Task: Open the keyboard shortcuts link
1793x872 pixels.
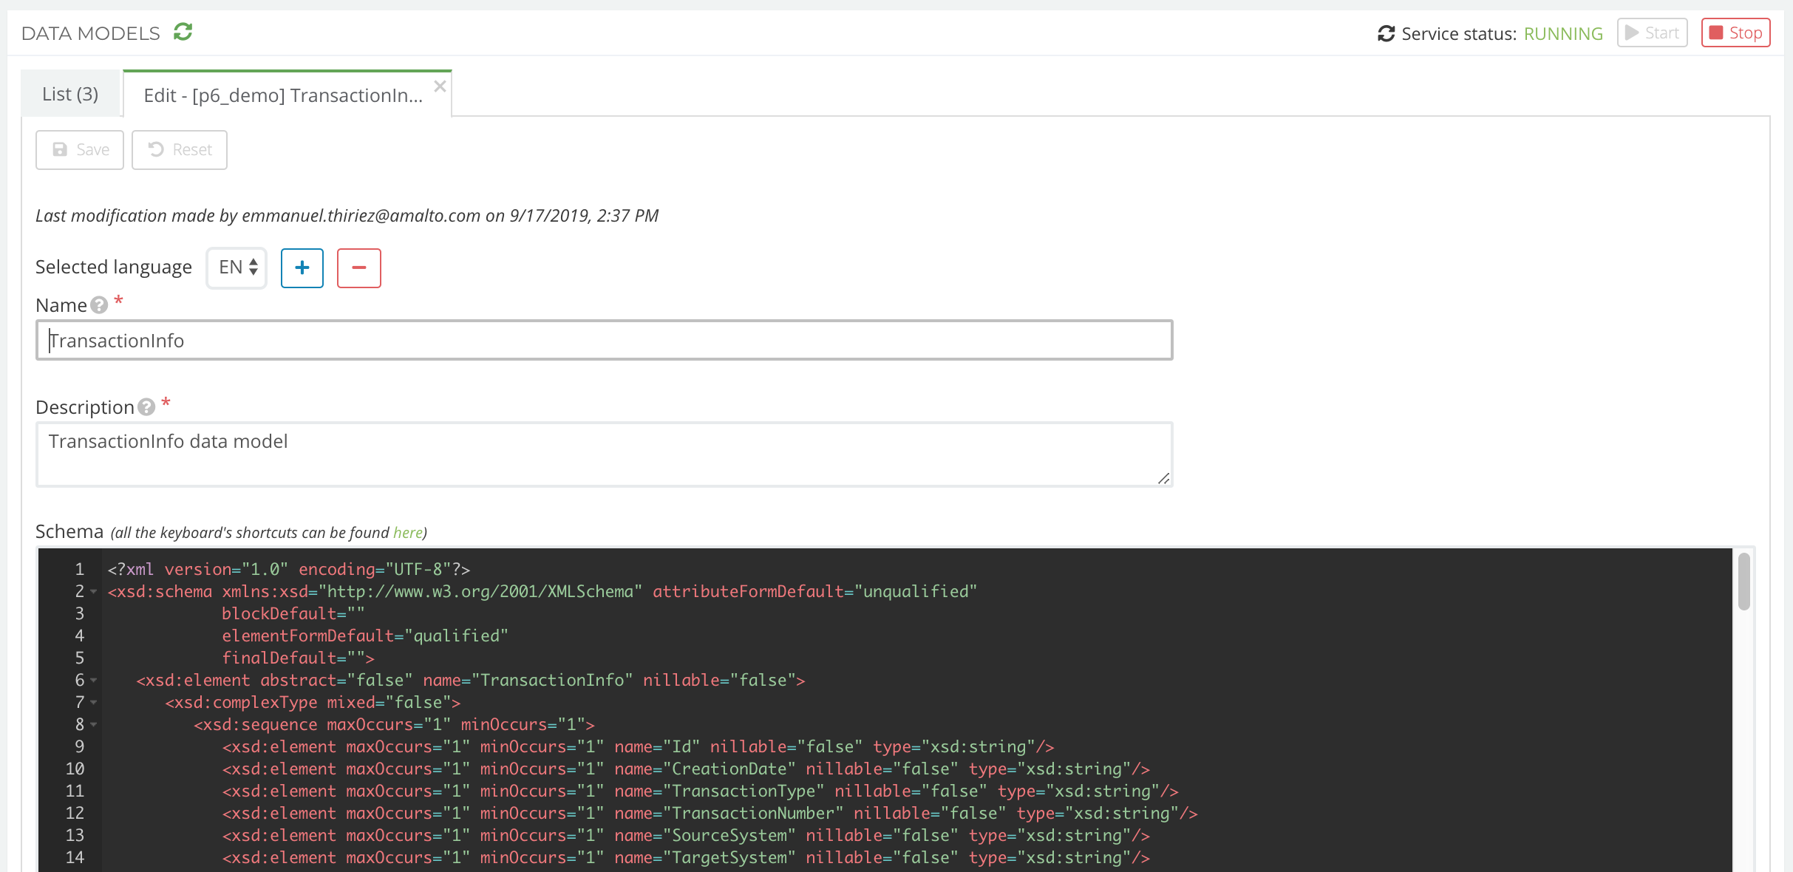Action: tap(407, 532)
